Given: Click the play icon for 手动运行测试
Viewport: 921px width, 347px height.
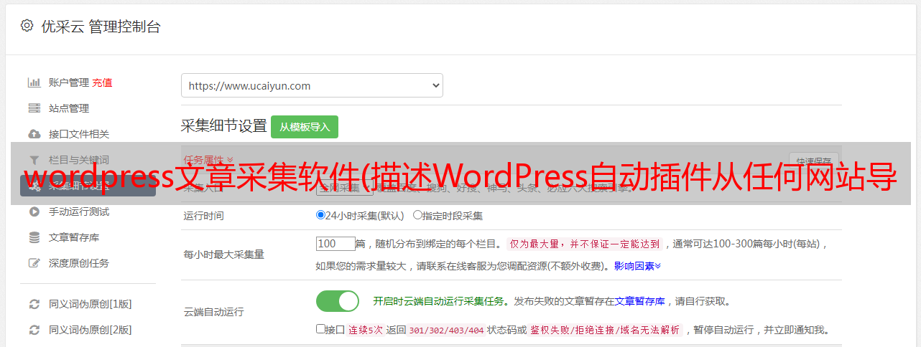Looking at the screenshot, I should click(34, 211).
